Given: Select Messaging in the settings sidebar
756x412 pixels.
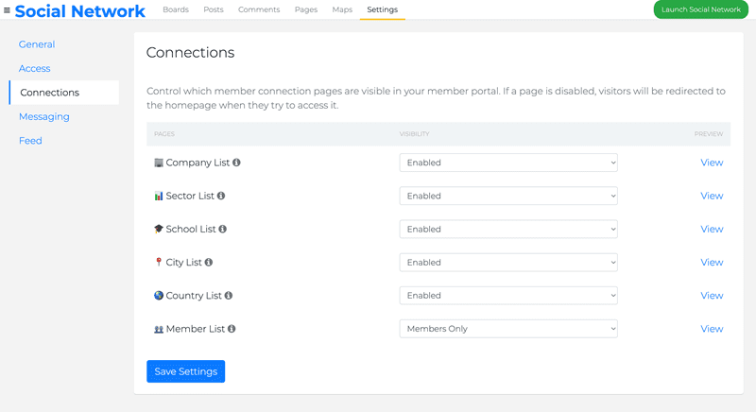Looking at the screenshot, I should (44, 116).
